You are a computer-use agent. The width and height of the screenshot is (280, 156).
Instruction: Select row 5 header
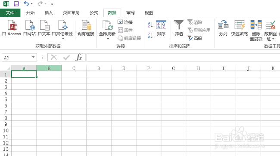[6, 99]
